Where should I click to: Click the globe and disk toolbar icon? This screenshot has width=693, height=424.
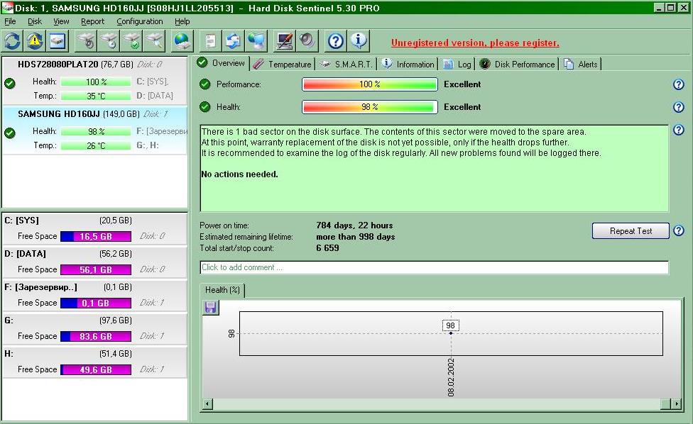(x=182, y=41)
